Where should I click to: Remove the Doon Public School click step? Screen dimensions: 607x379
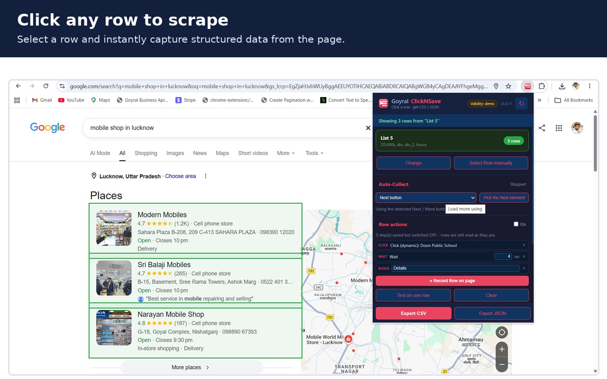[524, 245]
